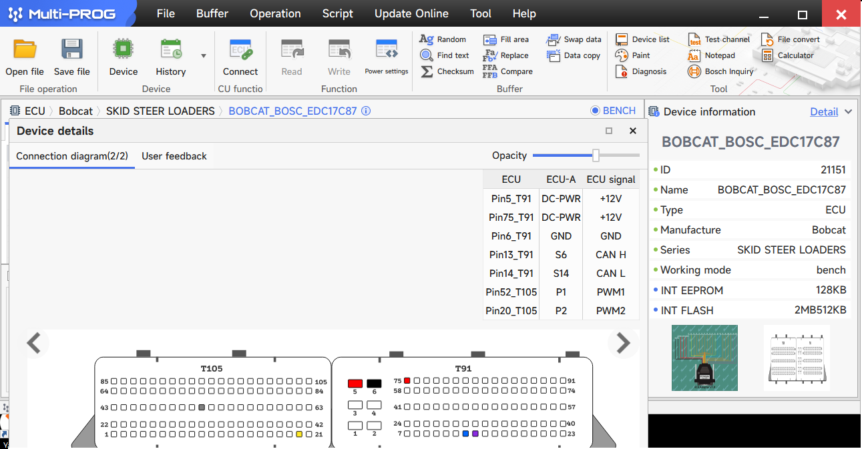The width and height of the screenshot is (862, 449).
Task: Click the red pin 5 on T91 connector
Action: (x=355, y=384)
